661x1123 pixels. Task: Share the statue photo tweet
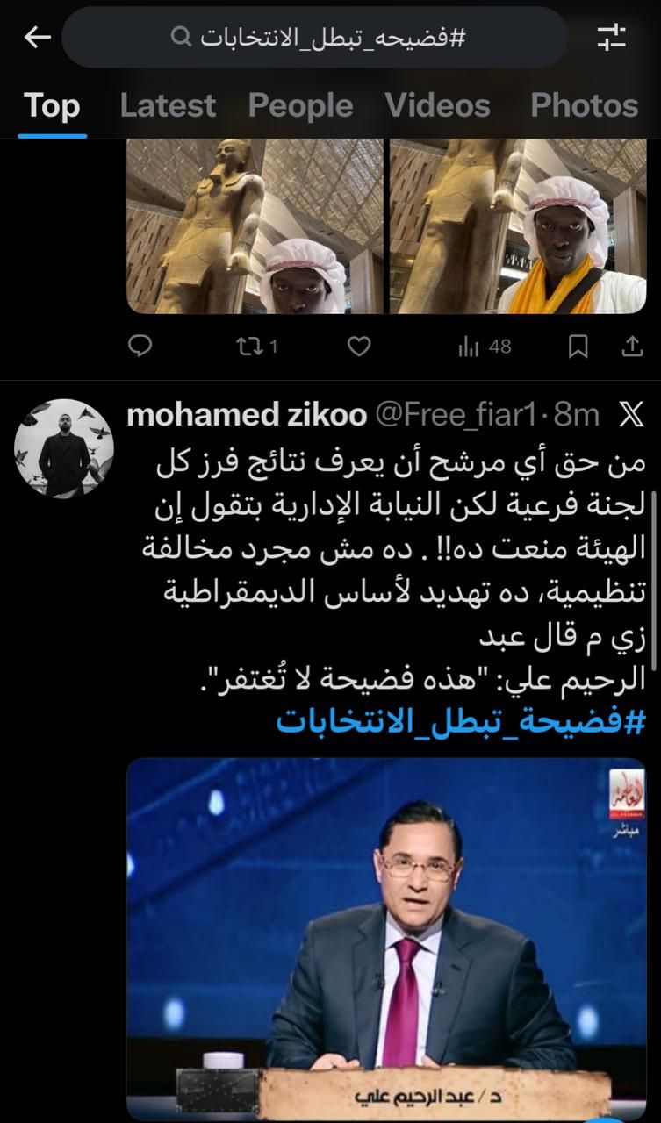tap(632, 347)
